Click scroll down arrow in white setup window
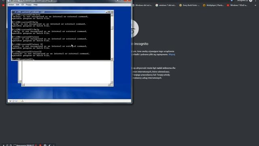This screenshot has width=259, height=146. [x=112, y=82]
